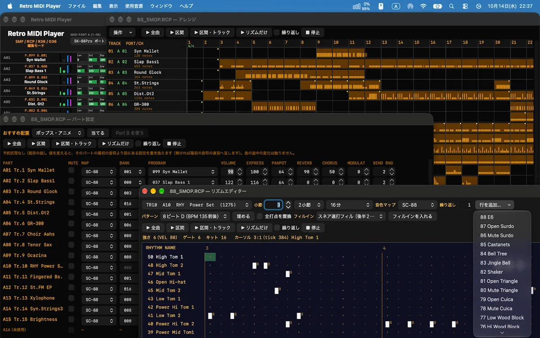Image resolution: width=540 pixels, height=338 pixels.
Task: Mute part A12 Tr.12 St.FM EP
Action: point(71,288)
